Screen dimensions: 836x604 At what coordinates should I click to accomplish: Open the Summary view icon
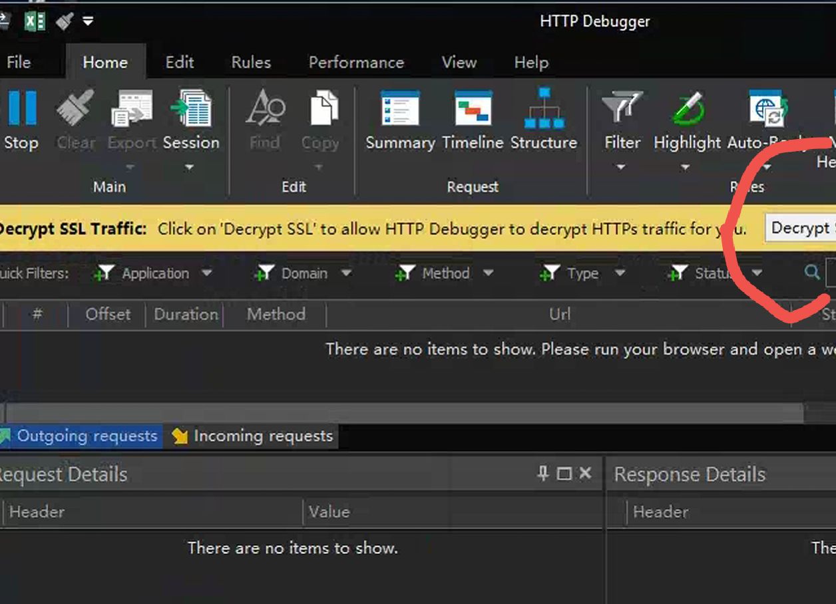coord(400,108)
